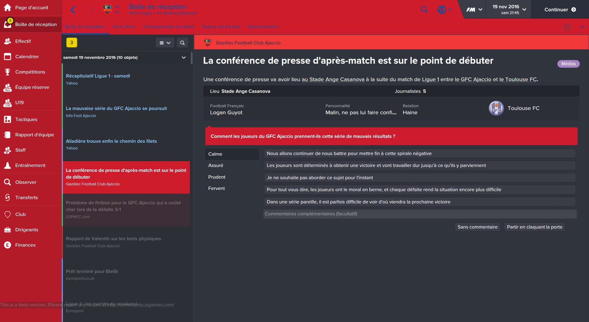Open the inbox list filter dropdown
This screenshot has height=322, width=589.
coord(165,43)
